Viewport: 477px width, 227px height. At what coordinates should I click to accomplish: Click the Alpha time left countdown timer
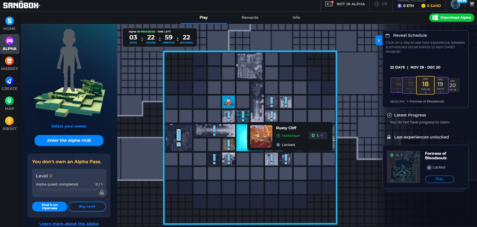(160, 38)
